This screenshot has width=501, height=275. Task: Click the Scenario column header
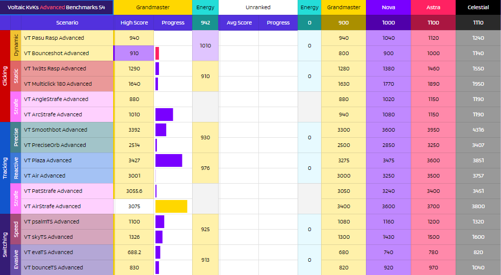67,22
